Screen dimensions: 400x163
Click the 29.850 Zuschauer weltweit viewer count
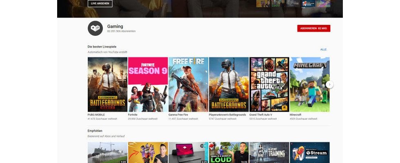point(142,119)
